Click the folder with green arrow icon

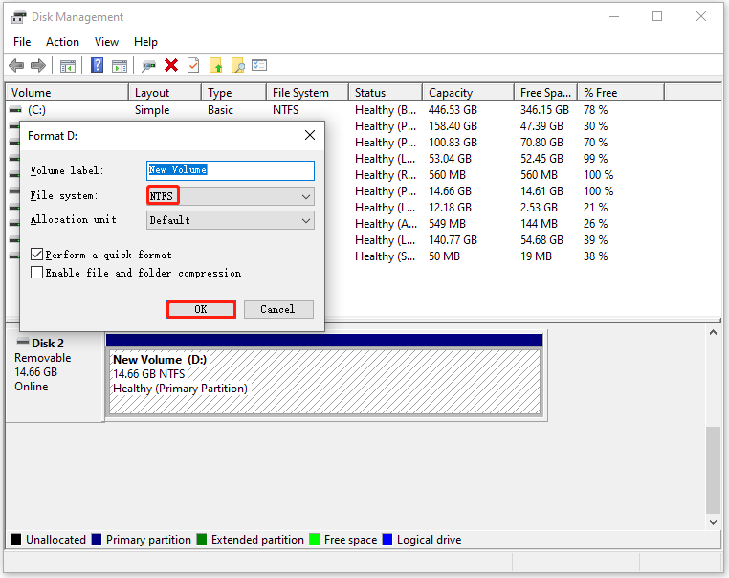[215, 65]
